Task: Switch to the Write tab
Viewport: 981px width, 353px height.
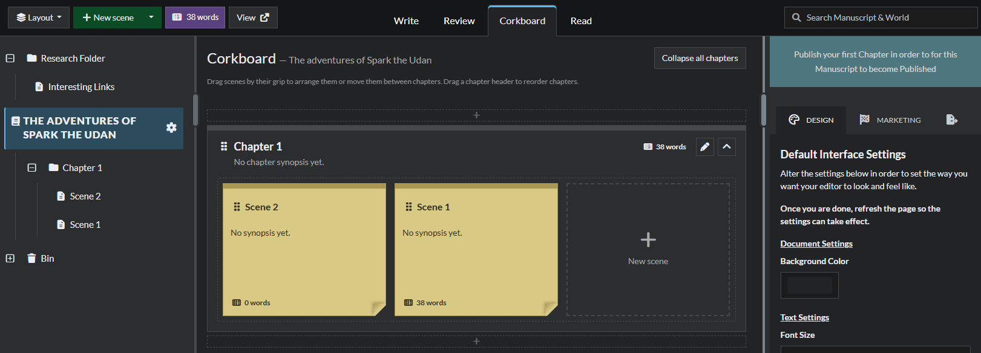Action: pos(406,21)
